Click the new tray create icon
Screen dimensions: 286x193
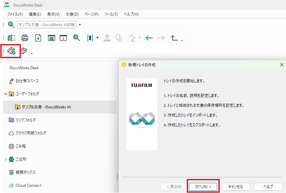[11, 51]
